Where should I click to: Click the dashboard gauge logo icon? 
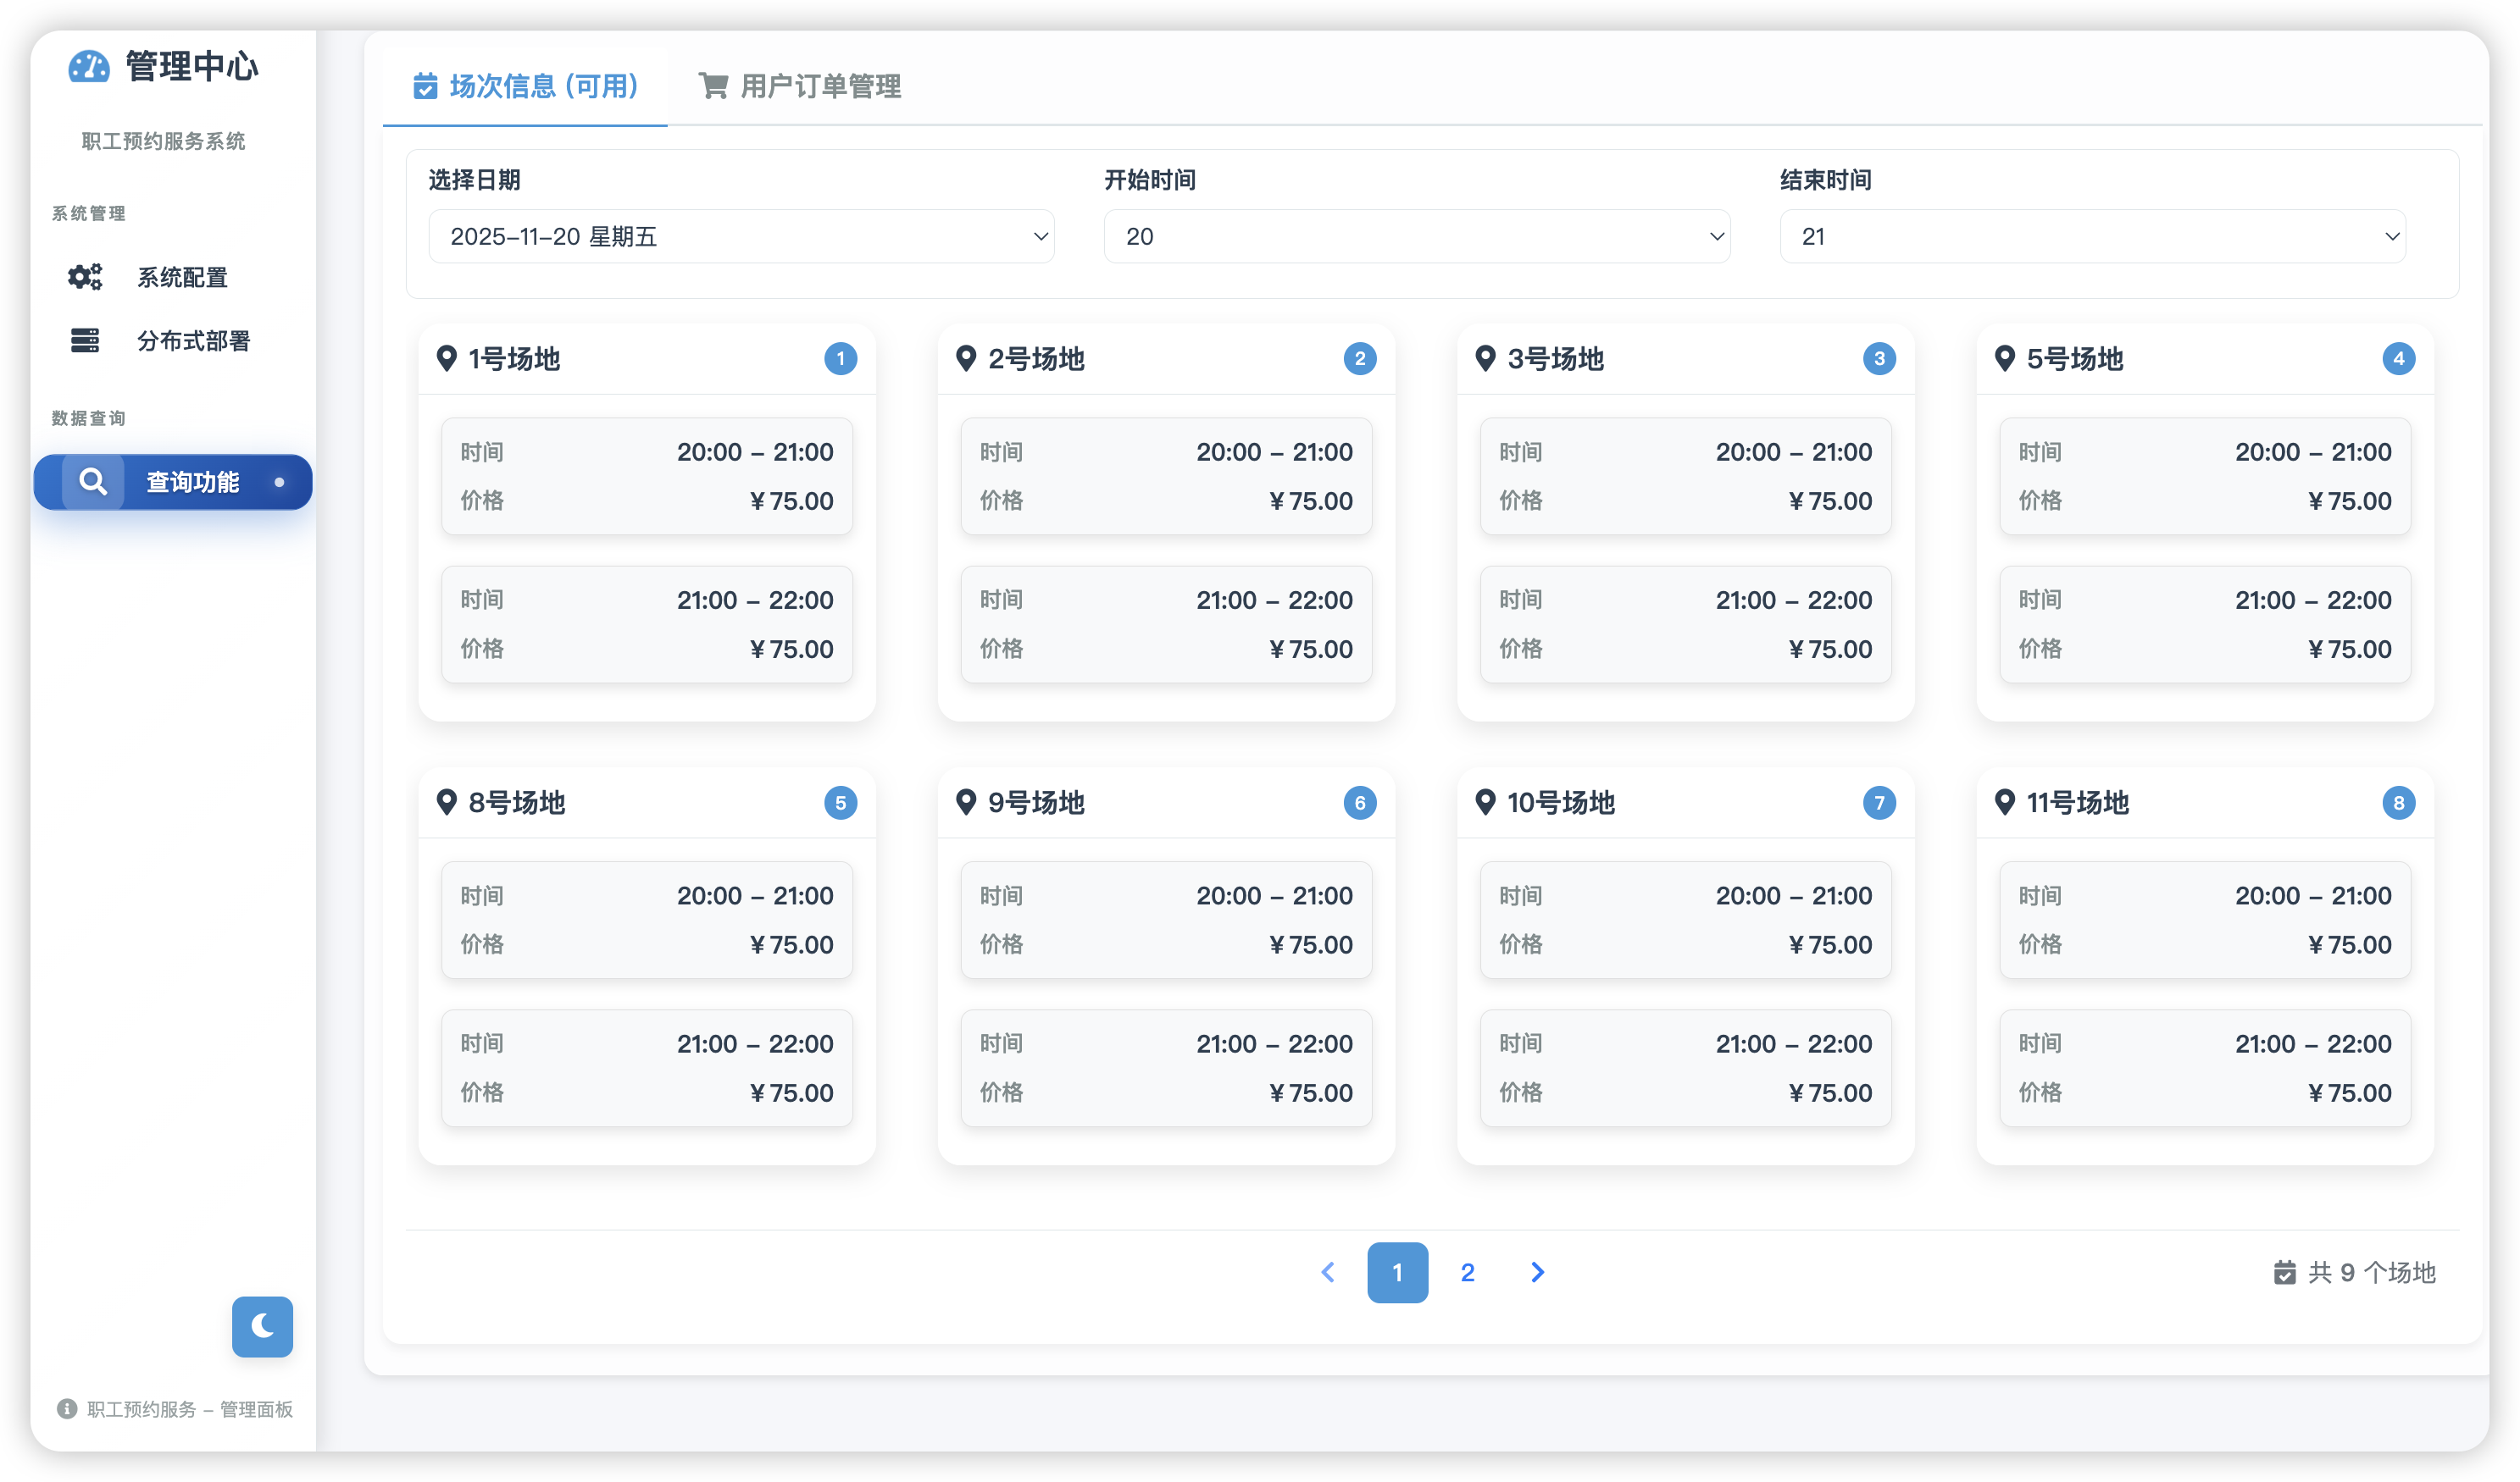(x=88, y=67)
